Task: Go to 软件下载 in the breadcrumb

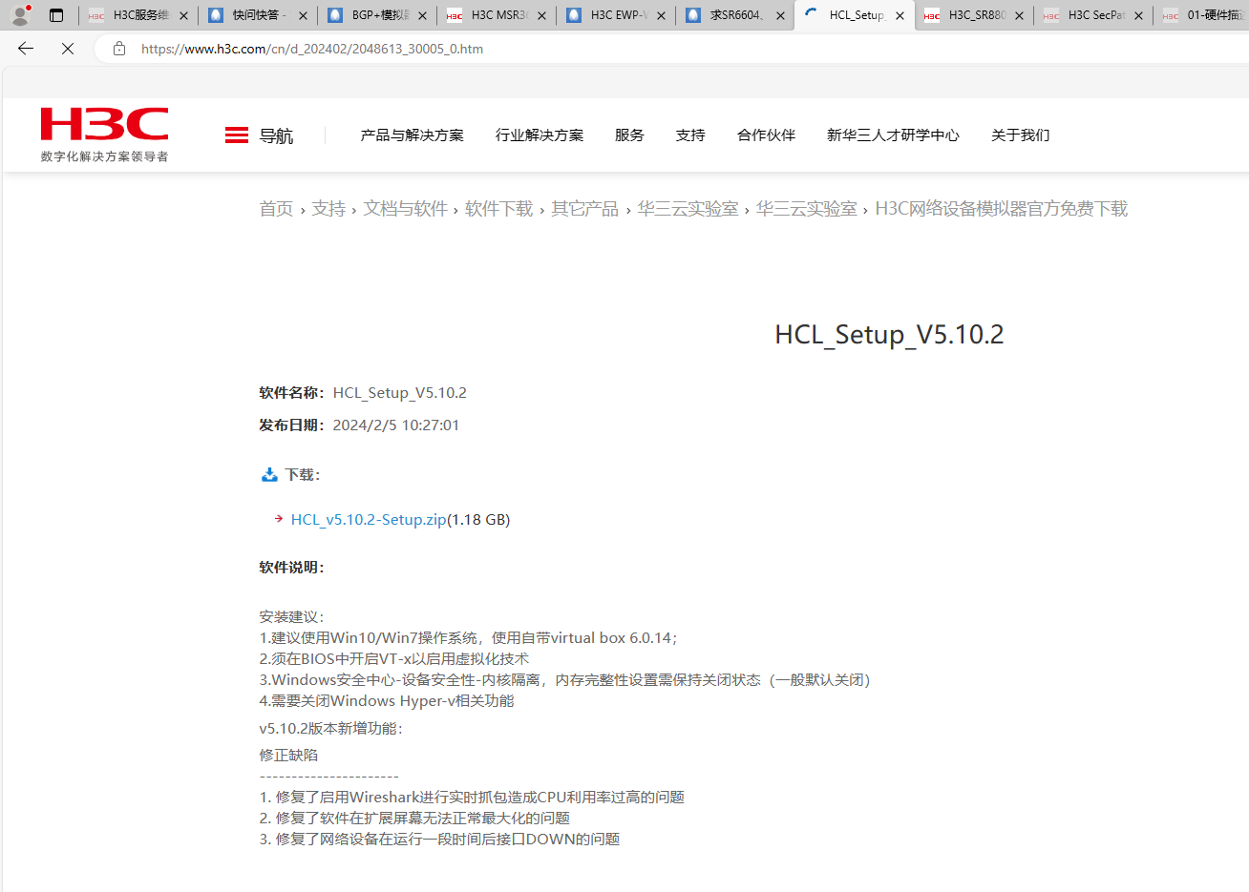Action: (x=499, y=209)
